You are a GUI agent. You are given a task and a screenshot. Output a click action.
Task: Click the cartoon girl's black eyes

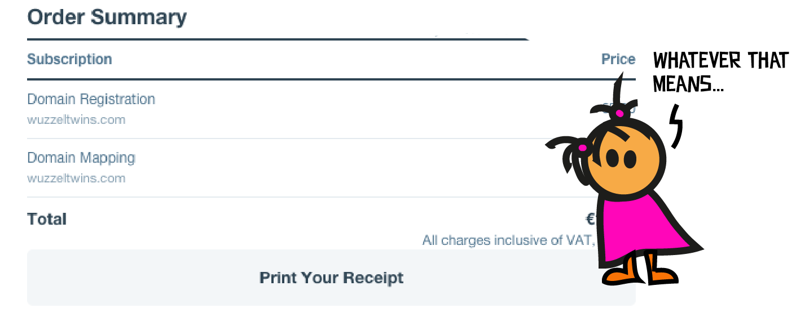point(622,159)
